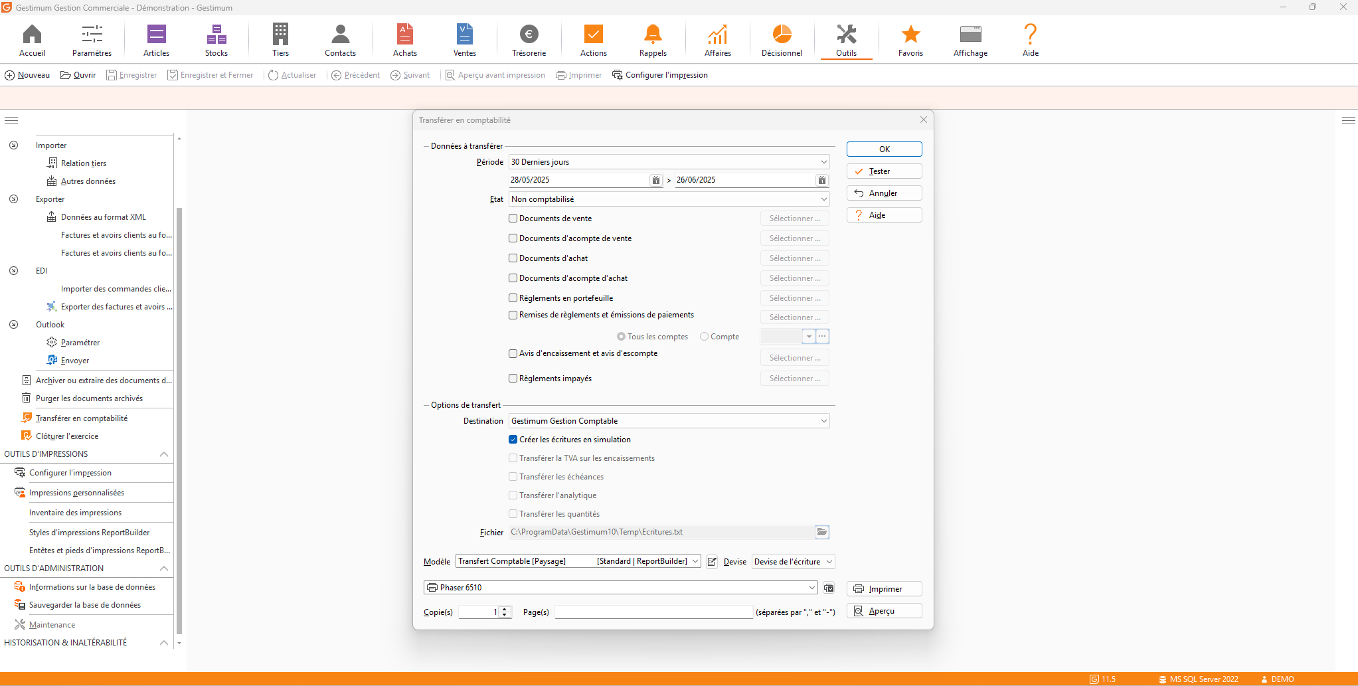Screen dimensions: 1358x686
Task: Click the OK button
Action: (885, 149)
